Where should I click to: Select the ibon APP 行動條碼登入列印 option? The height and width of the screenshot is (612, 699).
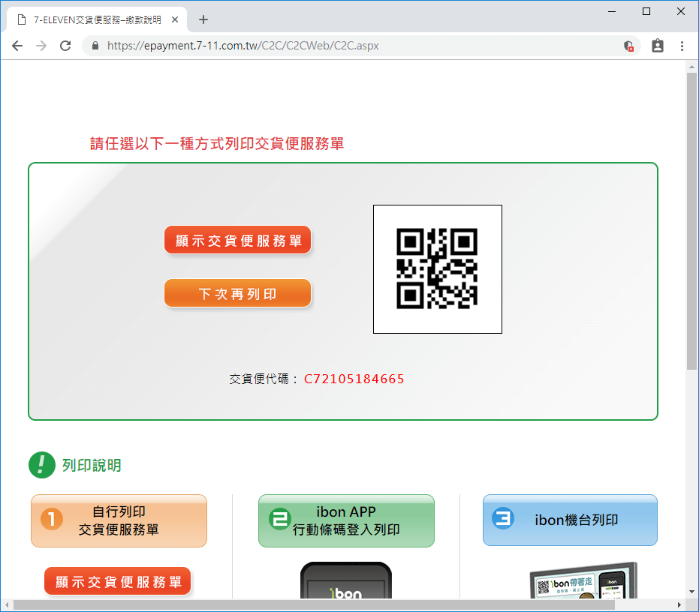pos(346,520)
